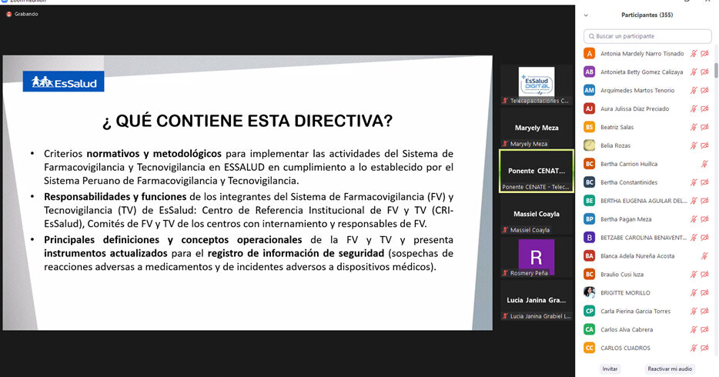Click slide heading ¿QUÉ CONTIENE ESTA DIRECTIVA?

(x=248, y=121)
